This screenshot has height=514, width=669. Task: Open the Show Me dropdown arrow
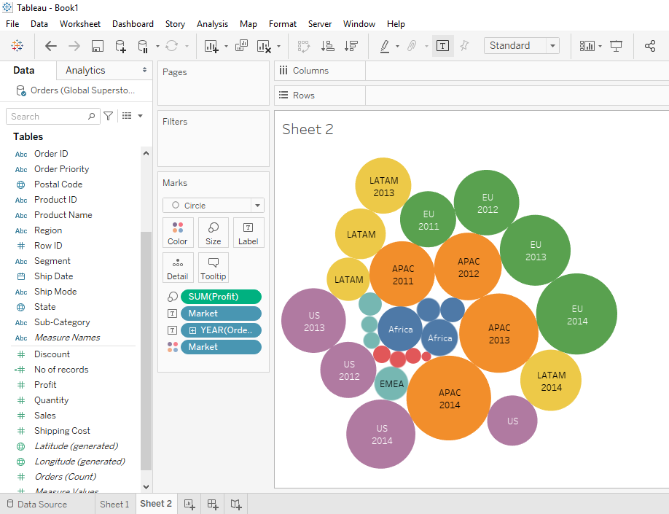[600, 46]
